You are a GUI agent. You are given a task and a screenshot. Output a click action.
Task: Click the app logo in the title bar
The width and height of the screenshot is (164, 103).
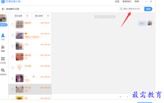[3, 2]
